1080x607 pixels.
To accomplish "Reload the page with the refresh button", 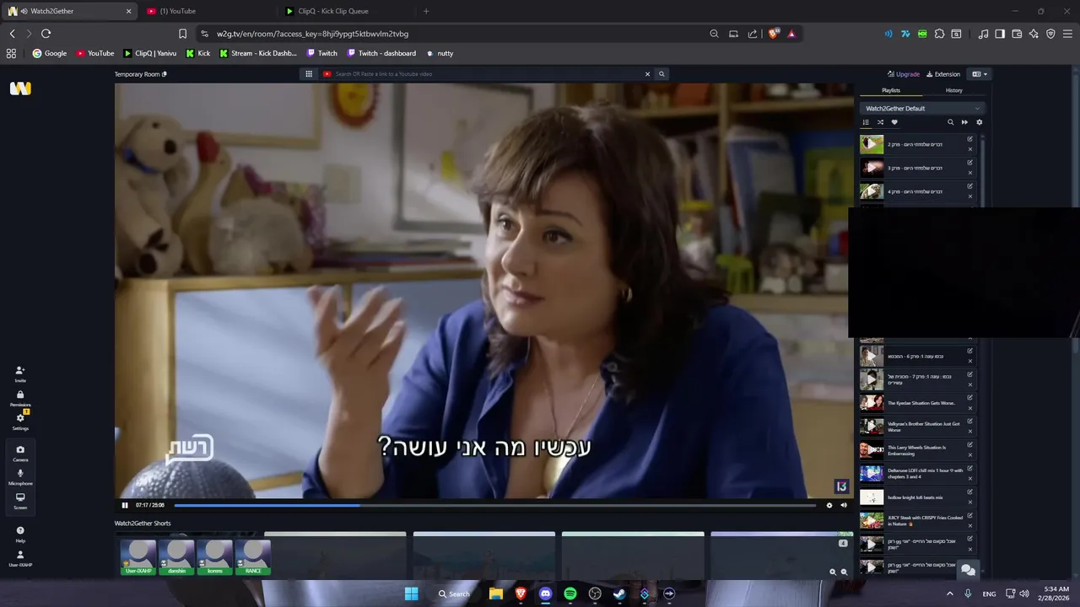I will click(46, 34).
